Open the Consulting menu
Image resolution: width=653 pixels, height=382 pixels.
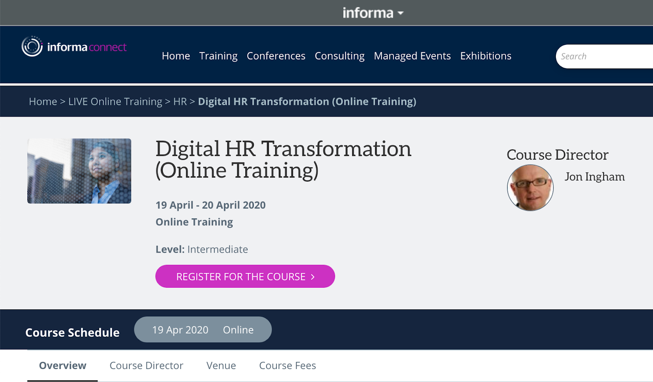pos(340,56)
